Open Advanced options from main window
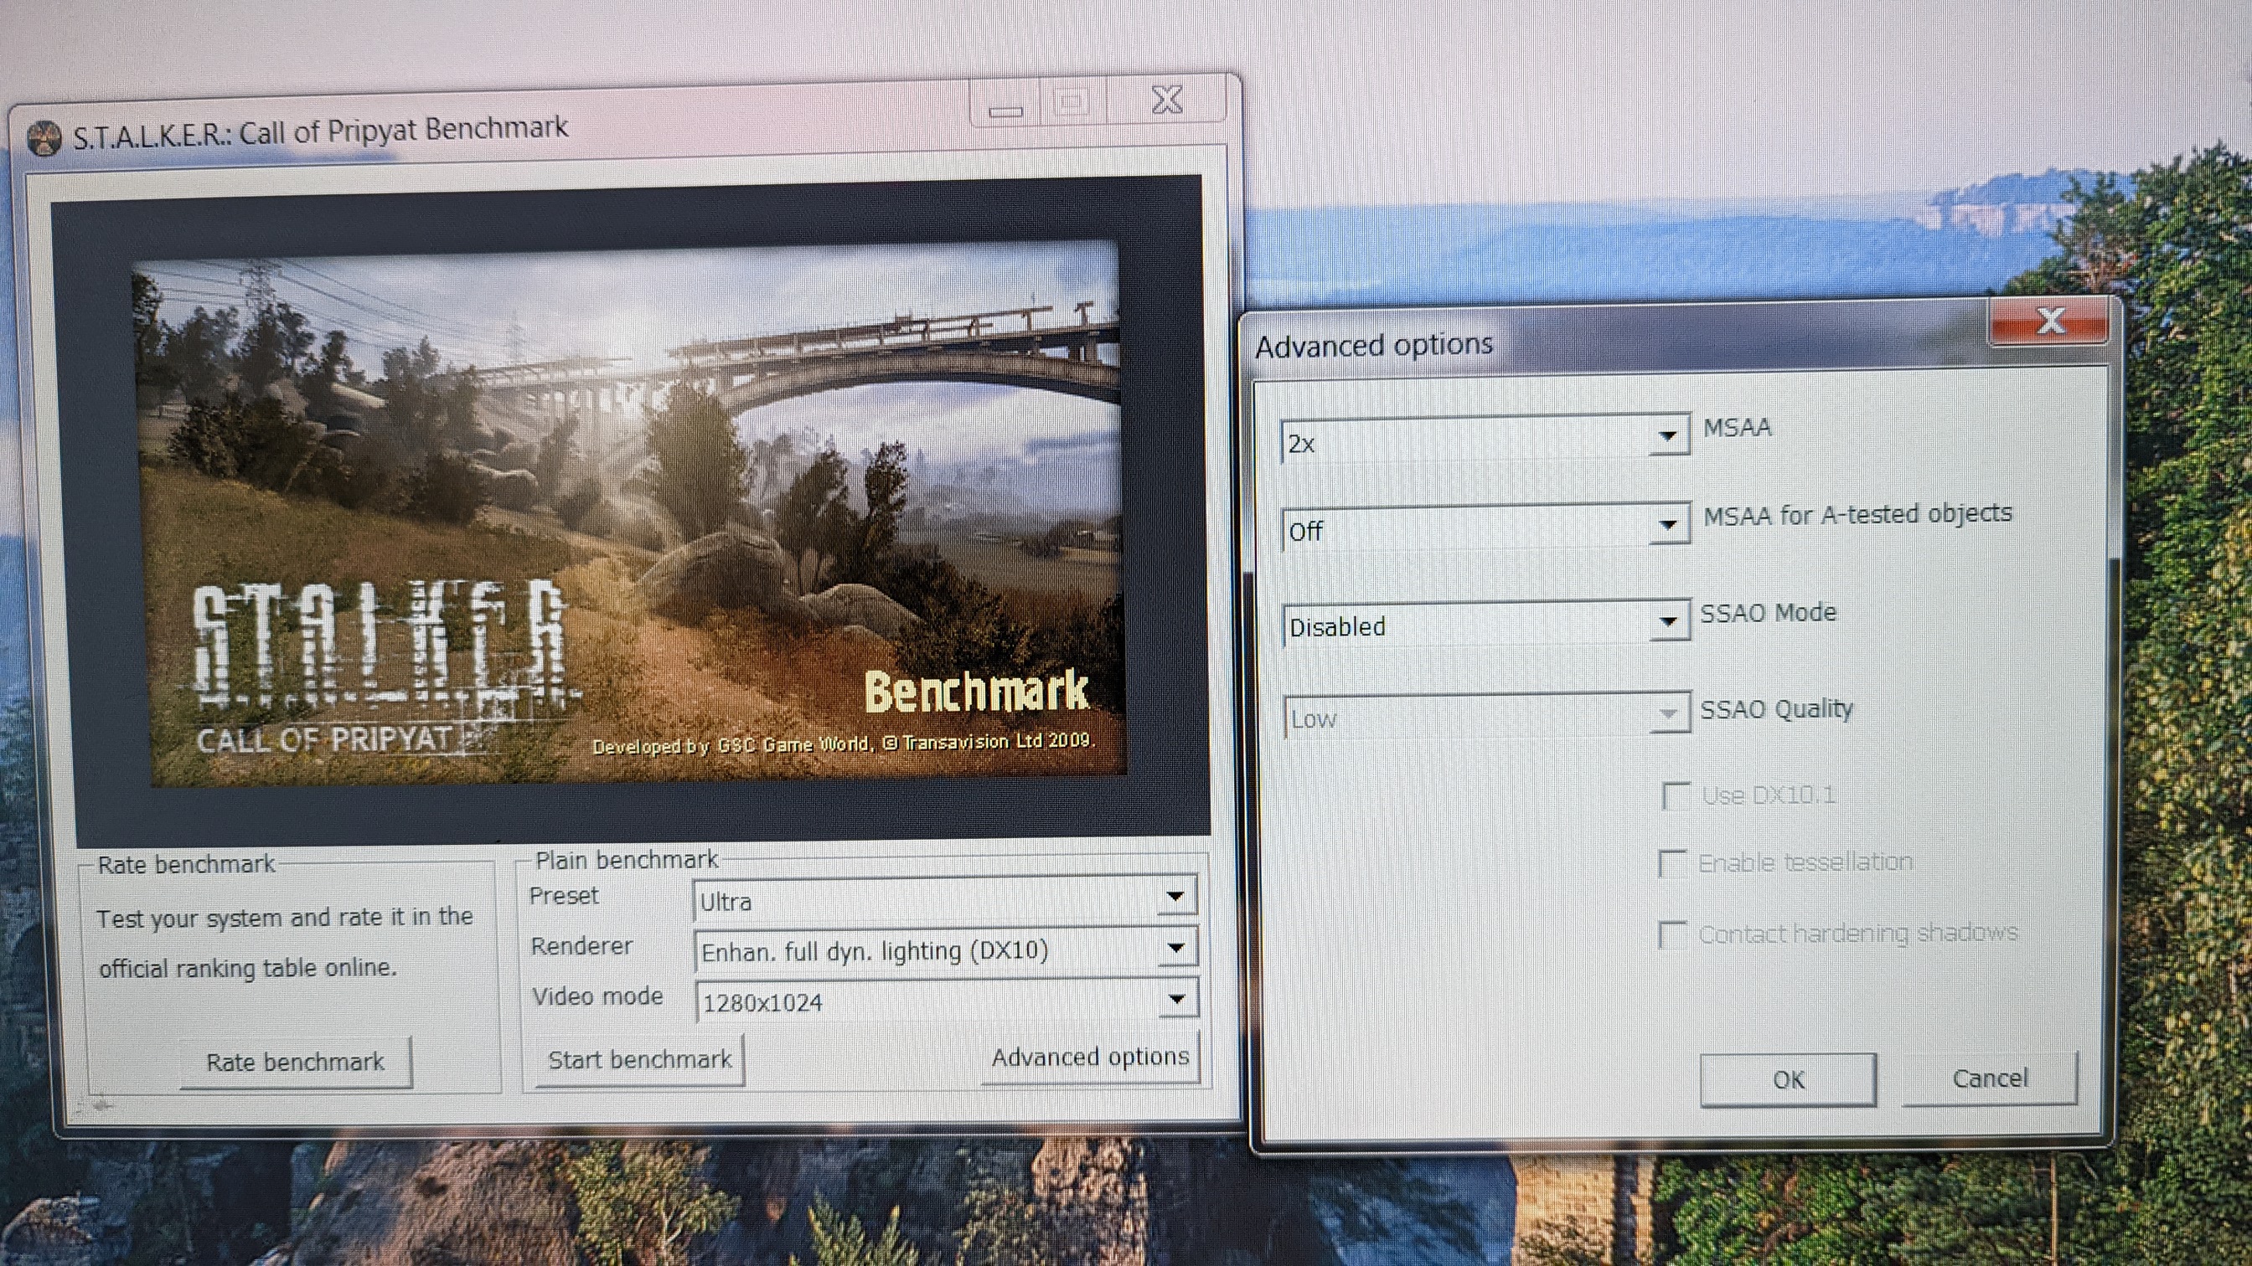Viewport: 2252px width, 1266px height. 1089,1058
